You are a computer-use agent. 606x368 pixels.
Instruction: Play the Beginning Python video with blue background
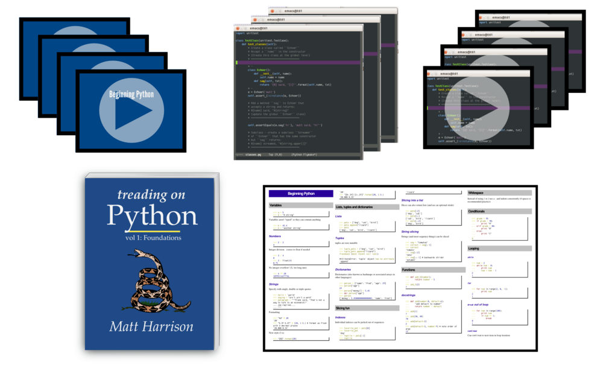131,110
